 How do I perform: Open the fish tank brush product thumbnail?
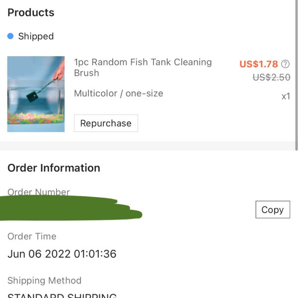point(36,94)
